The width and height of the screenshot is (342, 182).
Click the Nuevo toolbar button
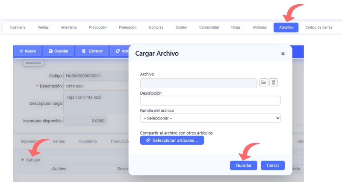tap(27, 51)
